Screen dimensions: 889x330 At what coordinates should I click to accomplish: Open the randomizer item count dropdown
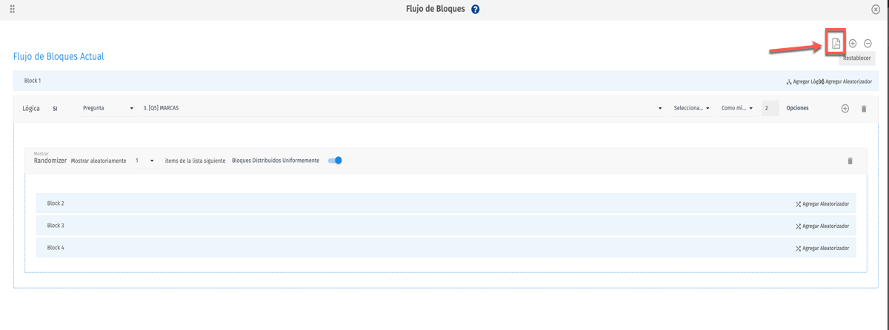tap(144, 161)
